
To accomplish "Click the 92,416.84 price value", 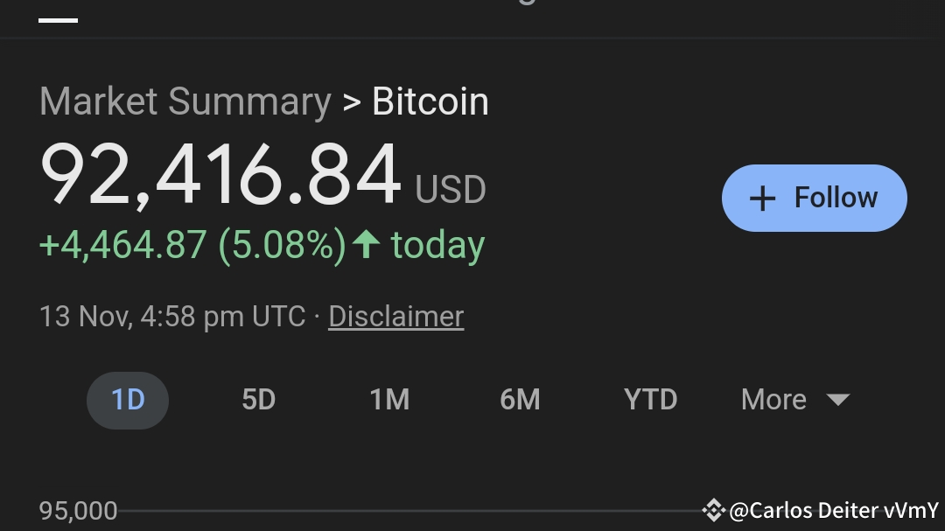I will [x=220, y=178].
